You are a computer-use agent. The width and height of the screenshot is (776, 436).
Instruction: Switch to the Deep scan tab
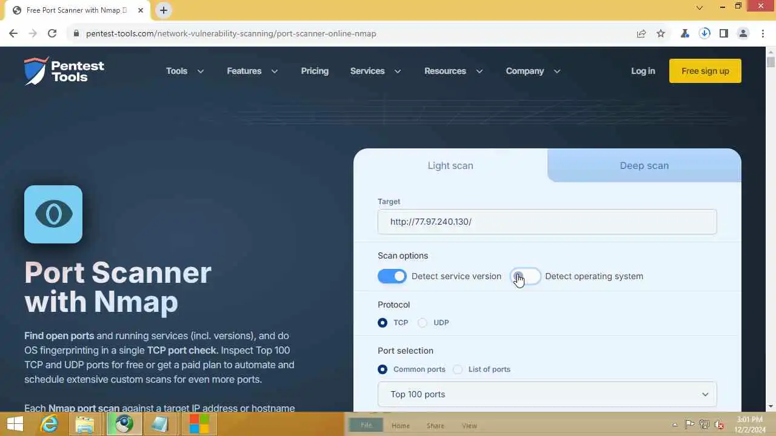pos(644,165)
